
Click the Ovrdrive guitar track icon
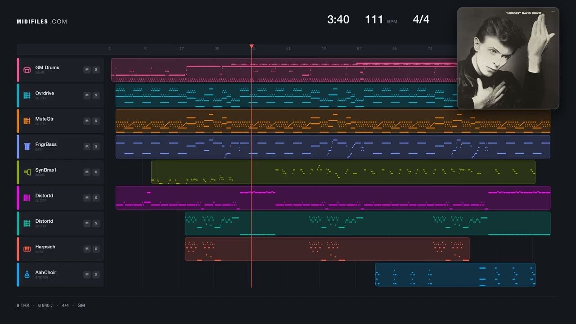coord(27,95)
